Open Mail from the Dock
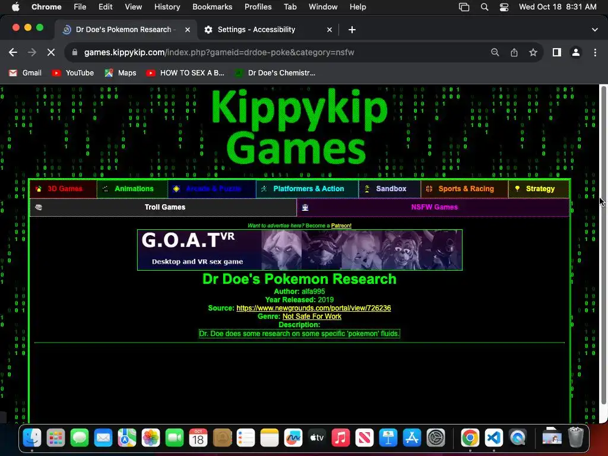608x456 pixels. click(x=103, y=438)
